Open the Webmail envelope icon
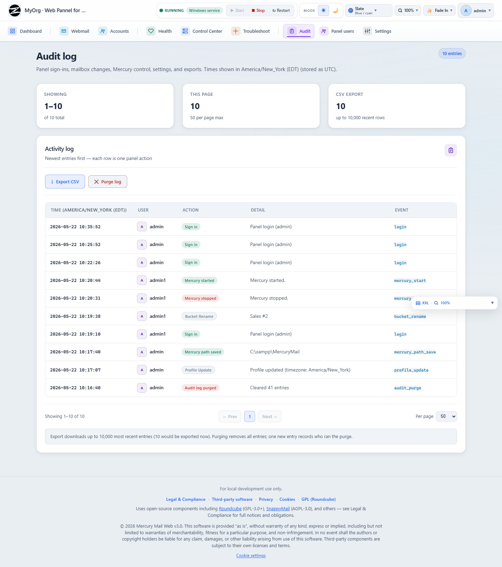The image size is (502, 567). (64, 31)
